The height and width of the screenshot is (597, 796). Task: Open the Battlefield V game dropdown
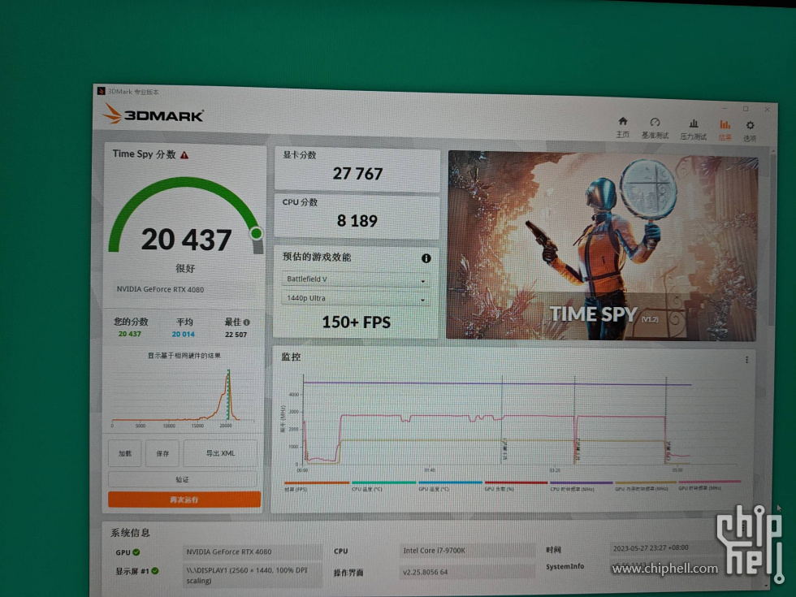354,279
